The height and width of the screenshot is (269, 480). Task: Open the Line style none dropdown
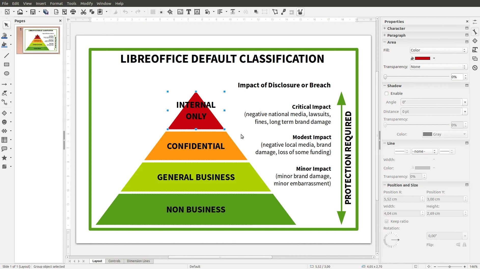click(x=424, y=151)
